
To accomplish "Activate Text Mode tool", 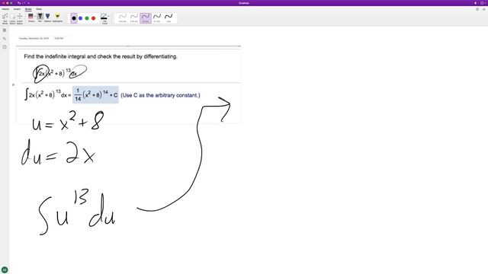I will point(5,18).
